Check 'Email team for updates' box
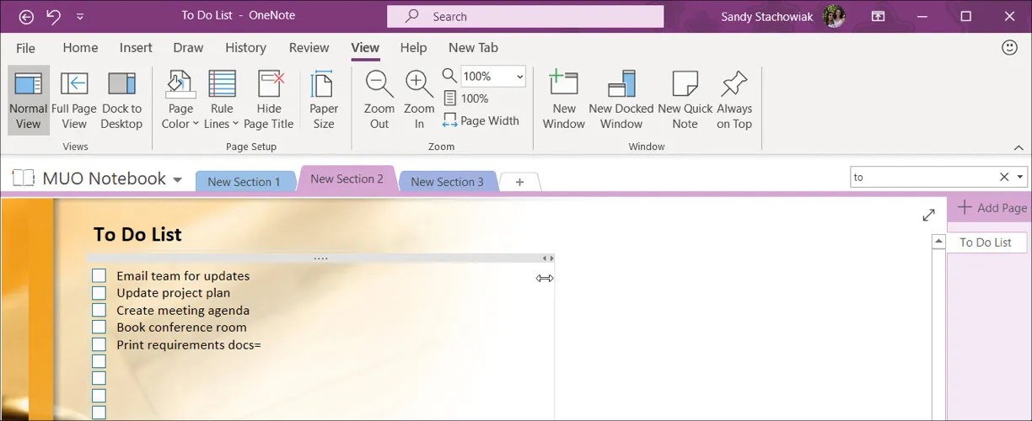 coord(99,275)
